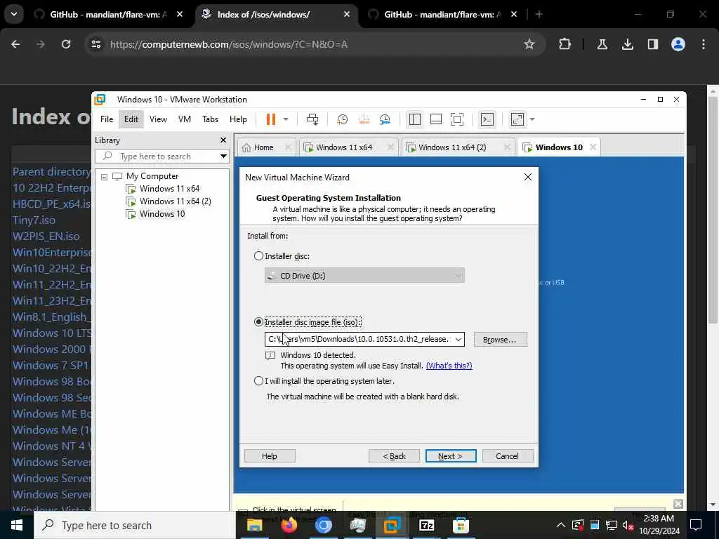This screenshot has height=539, width=719.
Task: Click the Help button in wizard
Action: [270, 456]
